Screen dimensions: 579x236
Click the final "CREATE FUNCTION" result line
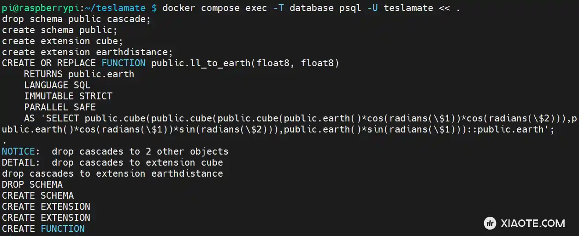(x=43, y=229)
